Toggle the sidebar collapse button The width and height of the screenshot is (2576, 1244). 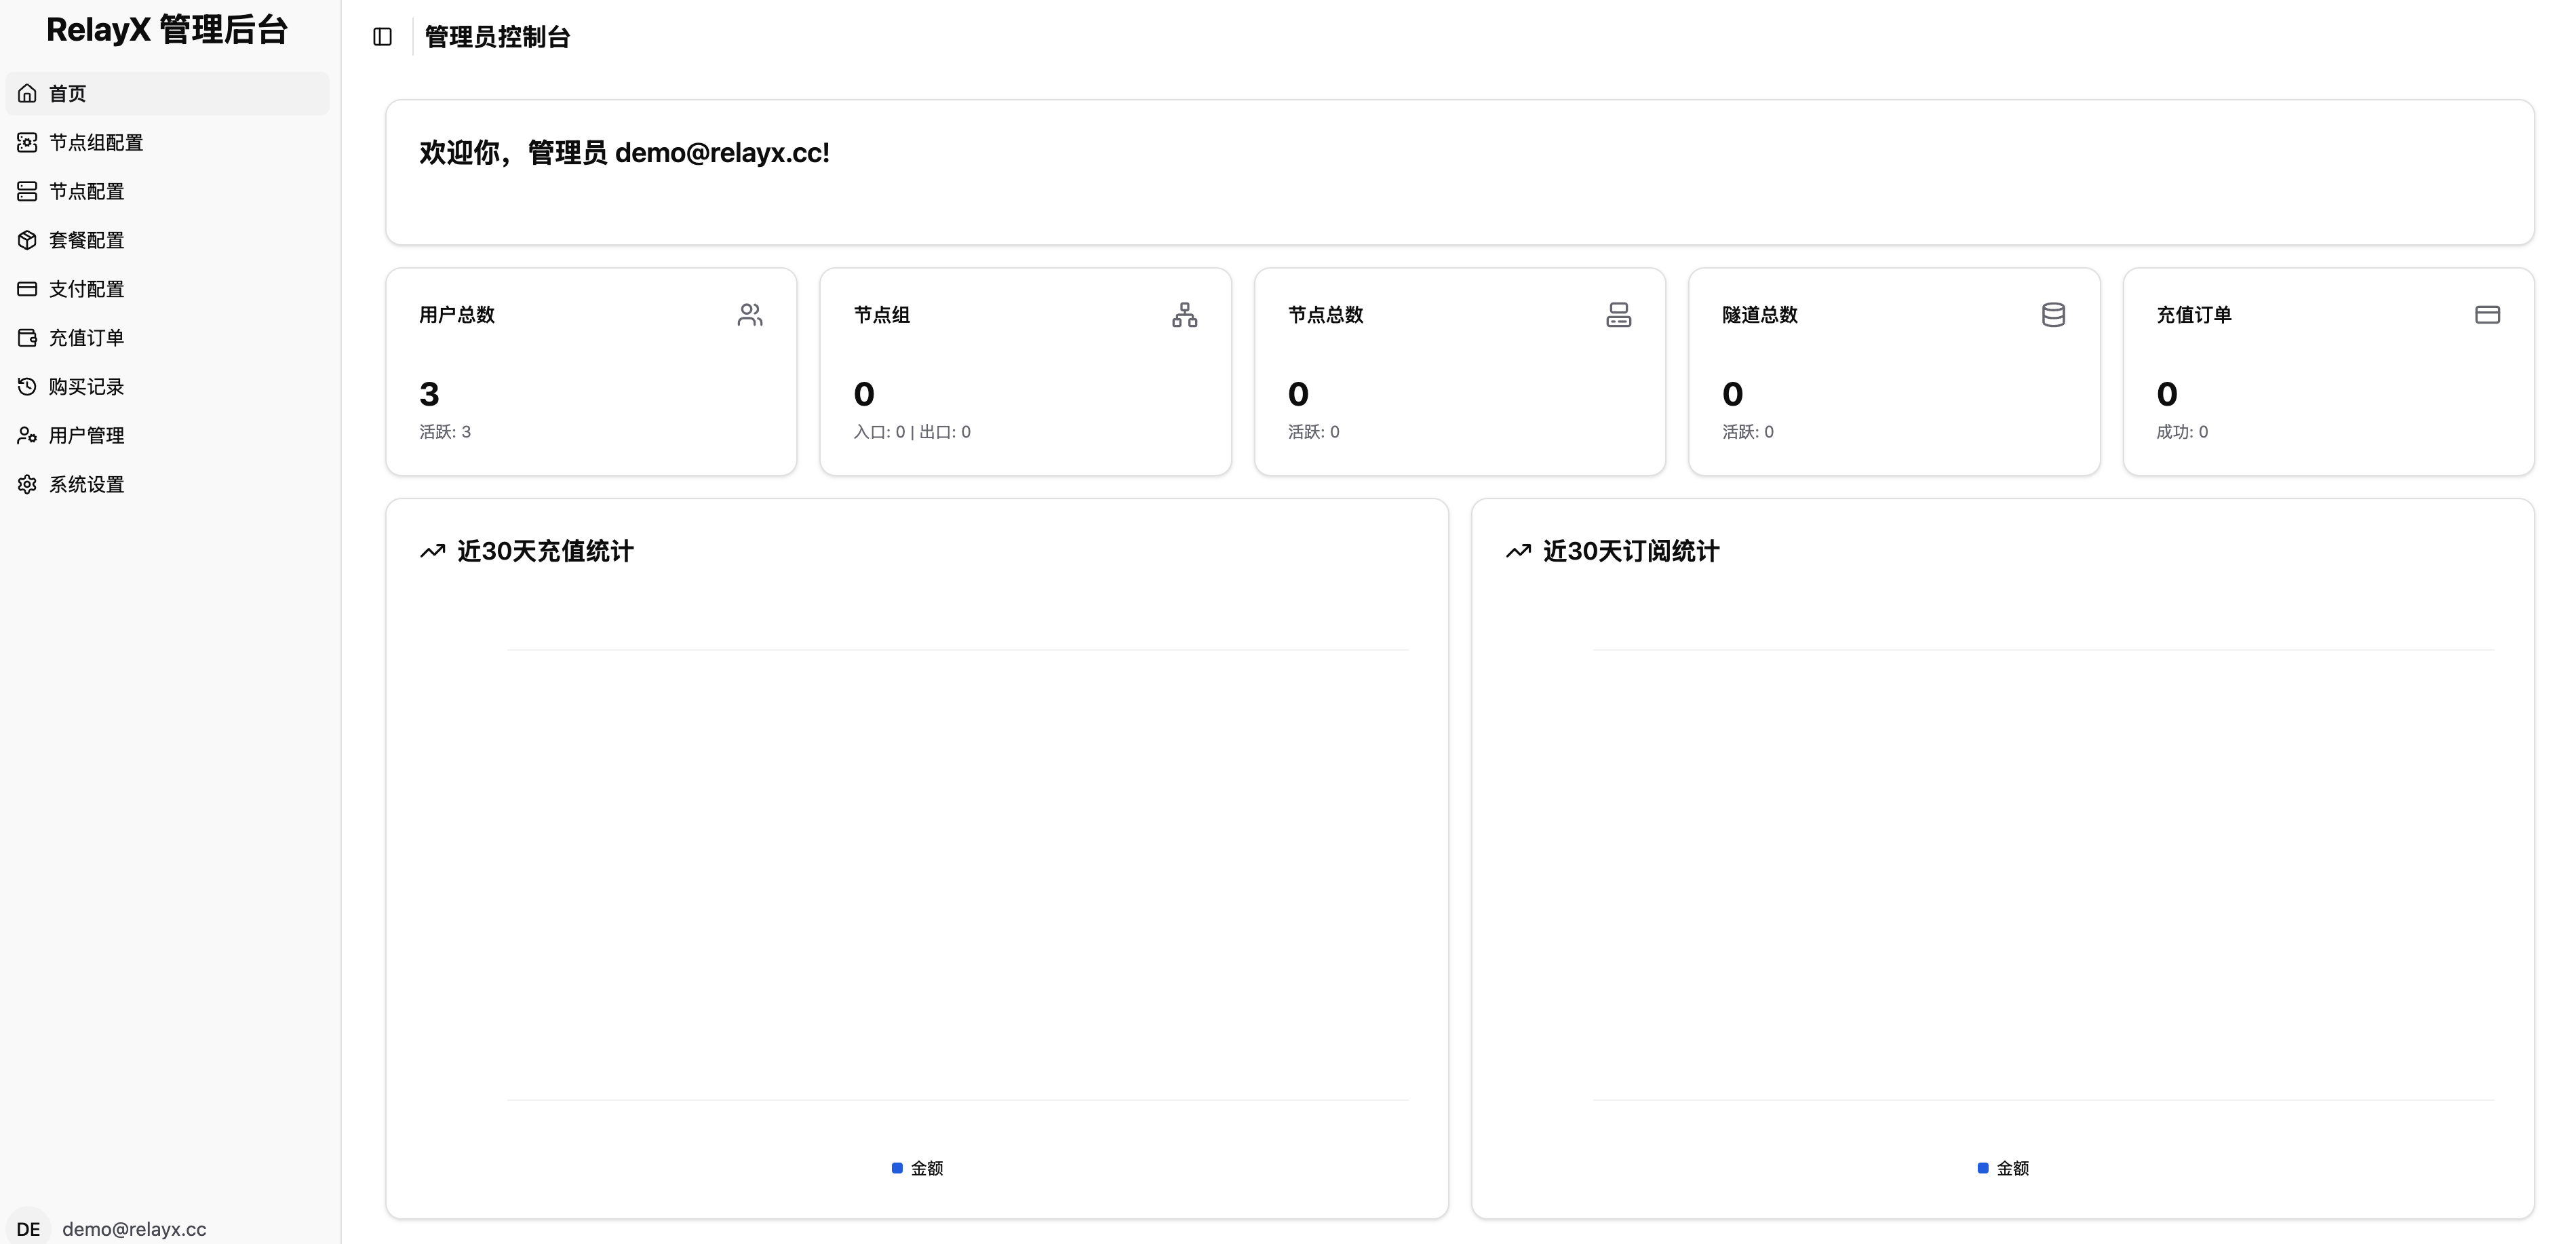point(382,37)
